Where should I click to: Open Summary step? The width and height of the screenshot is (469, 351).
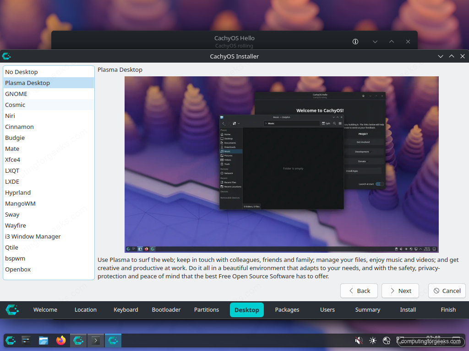[368, 310]
